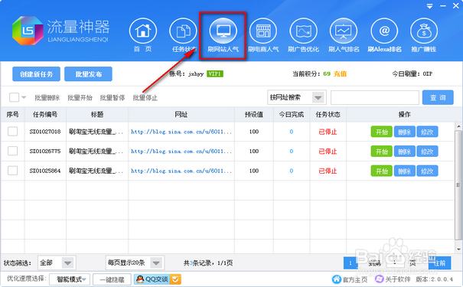Click the table vertical scrollbar down arrow
The image size is (463, 287).
[458, 249]
